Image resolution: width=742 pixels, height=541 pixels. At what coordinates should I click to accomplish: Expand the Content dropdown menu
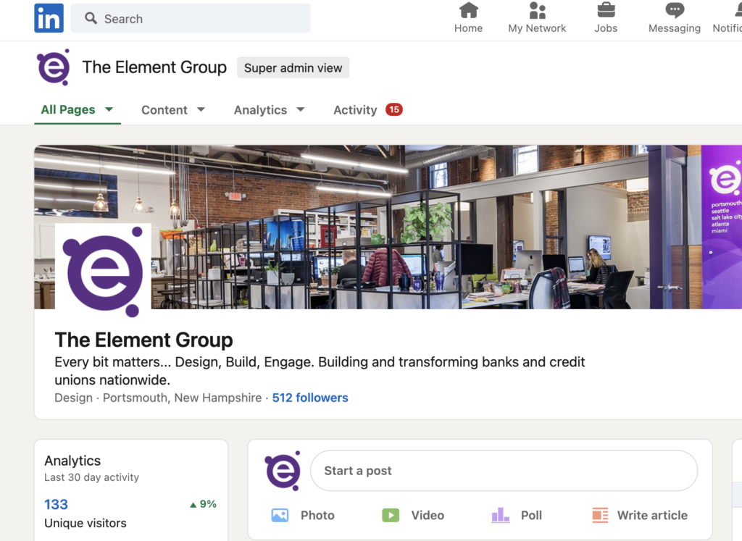click(x=173, y=110)
